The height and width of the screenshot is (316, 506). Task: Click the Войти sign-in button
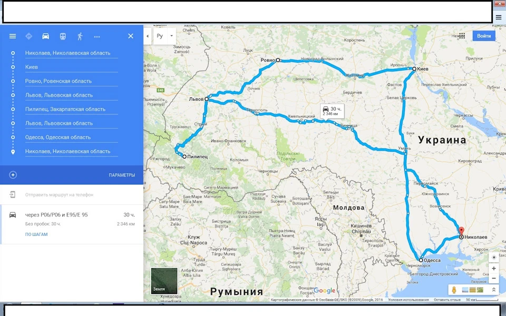tap(484, 36)
